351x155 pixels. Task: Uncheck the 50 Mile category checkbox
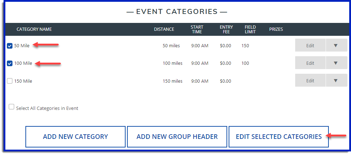(10, 46)
